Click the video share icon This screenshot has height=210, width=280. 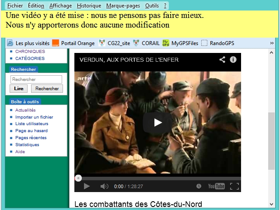pos(222,59)
